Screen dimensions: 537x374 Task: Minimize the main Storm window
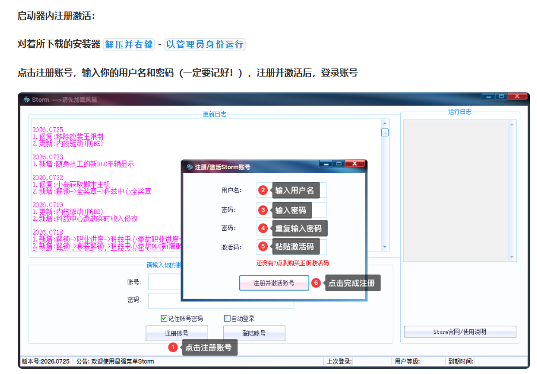[488, 96]
